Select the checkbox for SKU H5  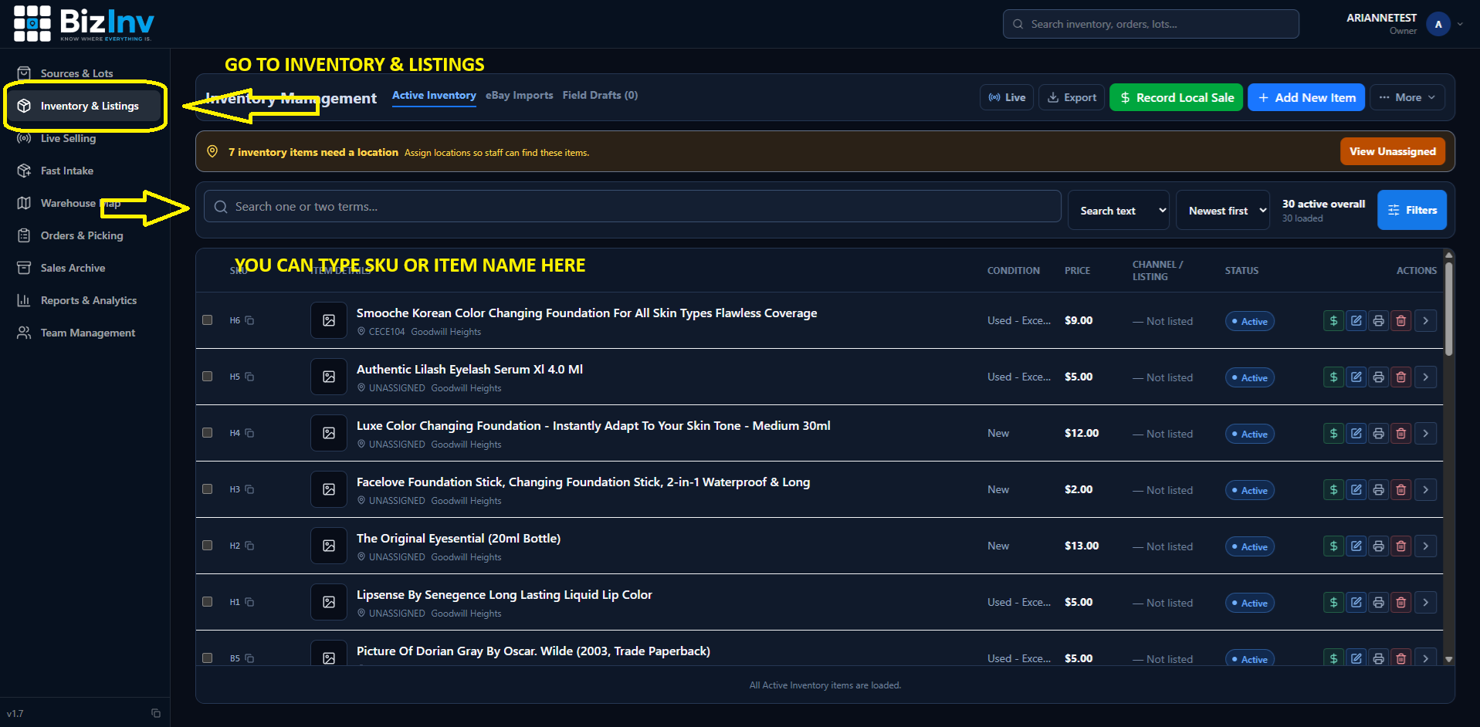[x=207, y=376]
